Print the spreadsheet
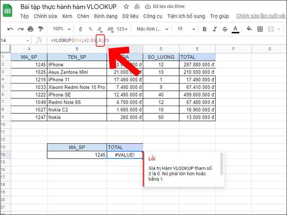Viewport: 287px width, 215px height. click(x=31, y=29)
